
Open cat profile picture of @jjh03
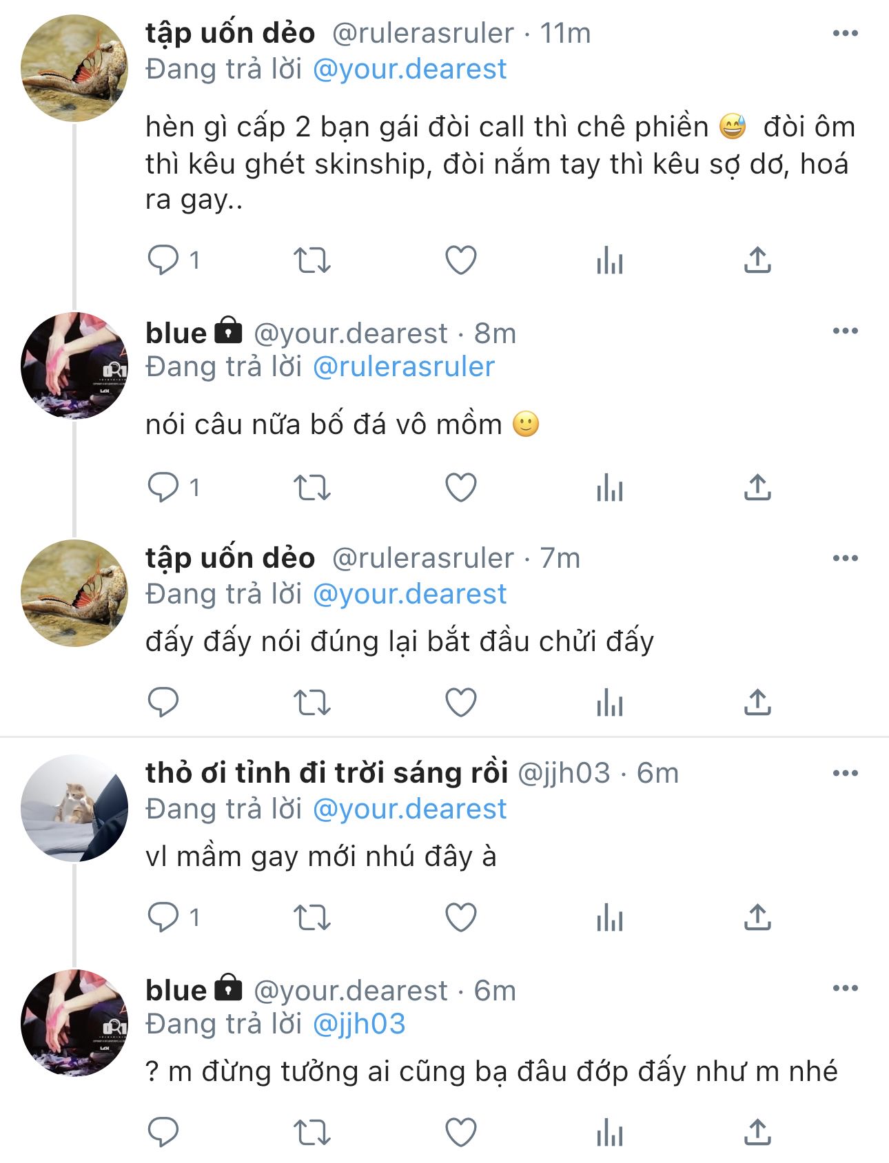pos(74,807)
